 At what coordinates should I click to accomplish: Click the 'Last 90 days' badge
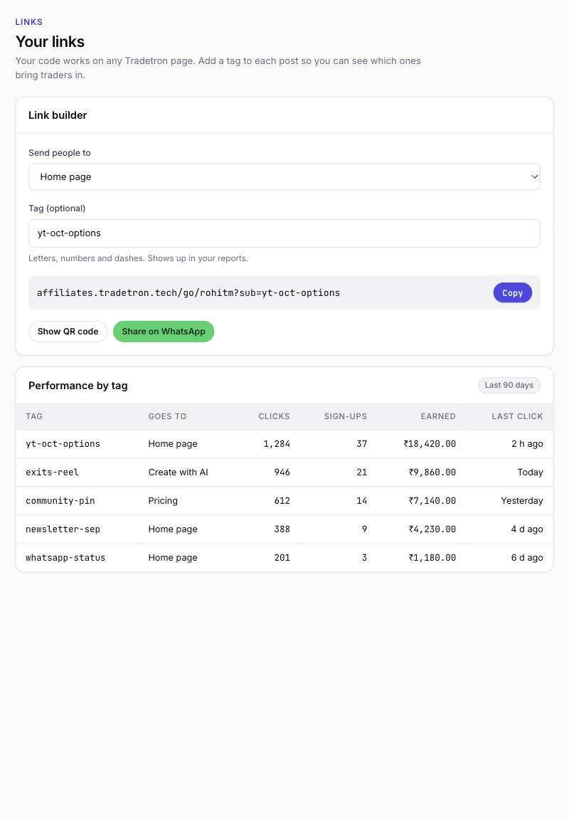point(509,385)
